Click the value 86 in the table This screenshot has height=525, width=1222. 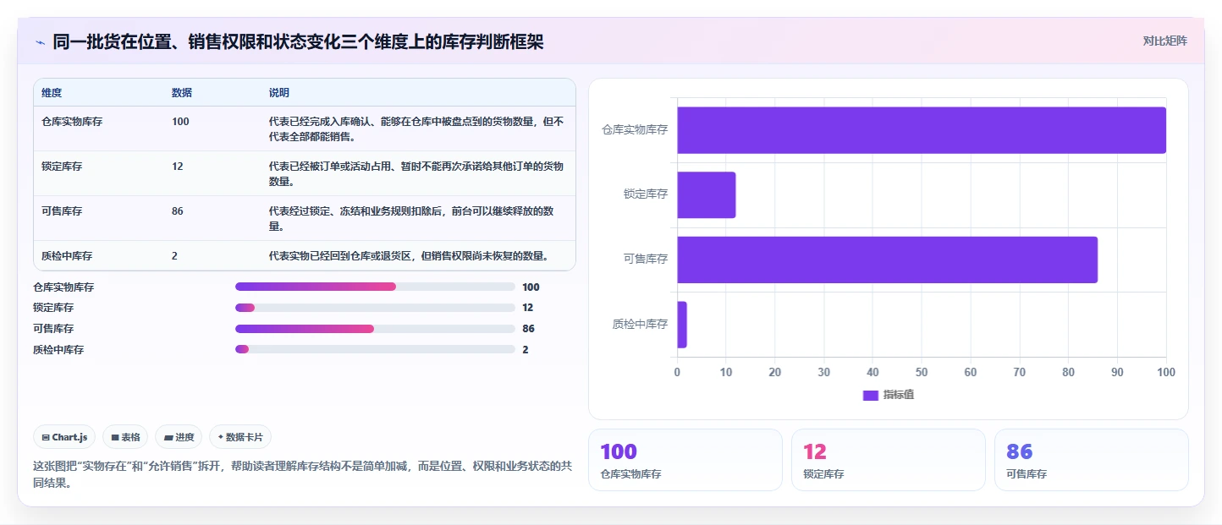tap(177, 211)
